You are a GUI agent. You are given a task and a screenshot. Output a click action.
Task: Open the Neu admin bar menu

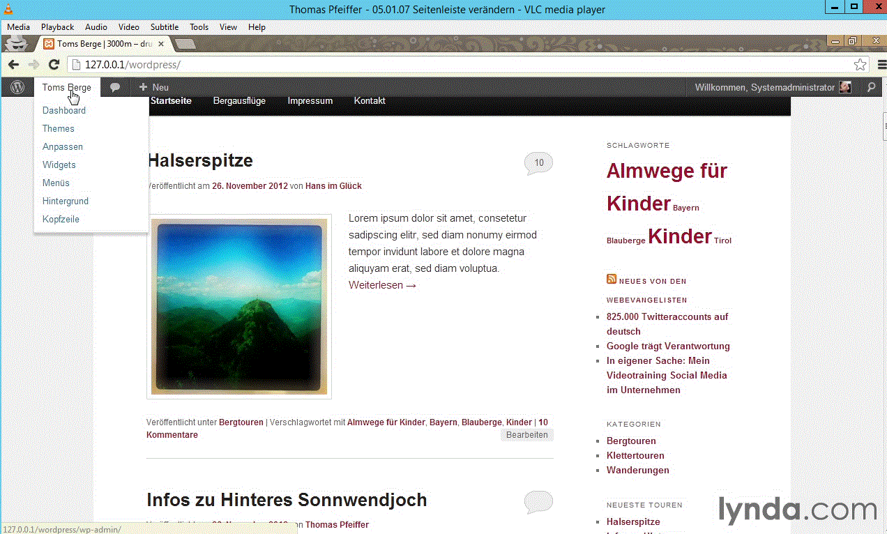pyautogui.click(x=153, y=87)
